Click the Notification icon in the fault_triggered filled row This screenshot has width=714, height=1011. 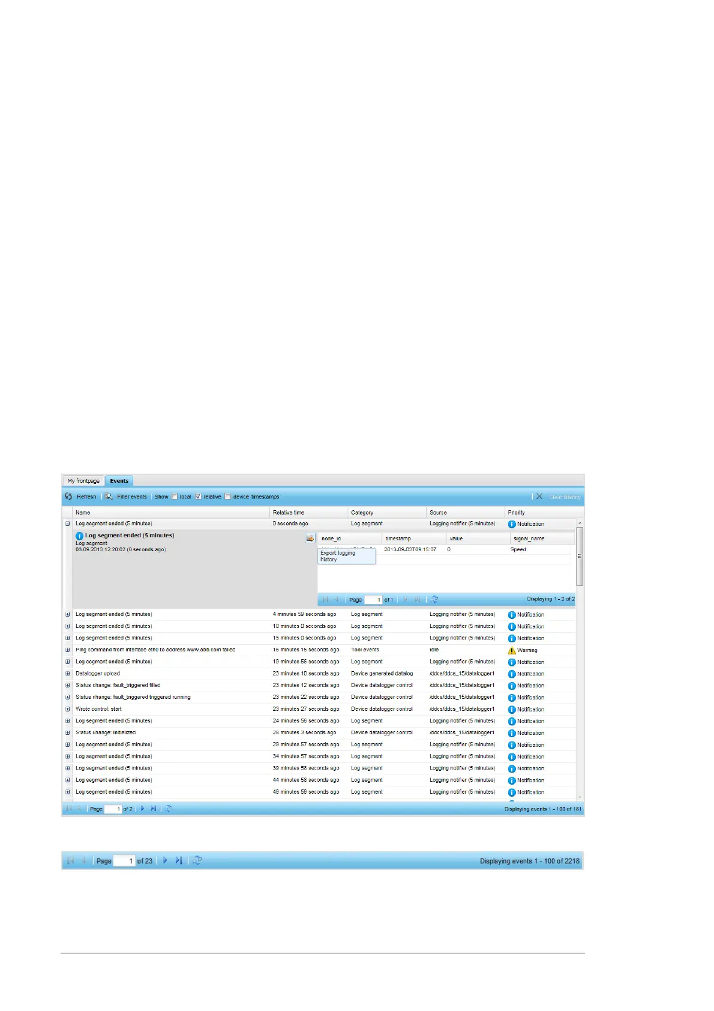[512, 686]
